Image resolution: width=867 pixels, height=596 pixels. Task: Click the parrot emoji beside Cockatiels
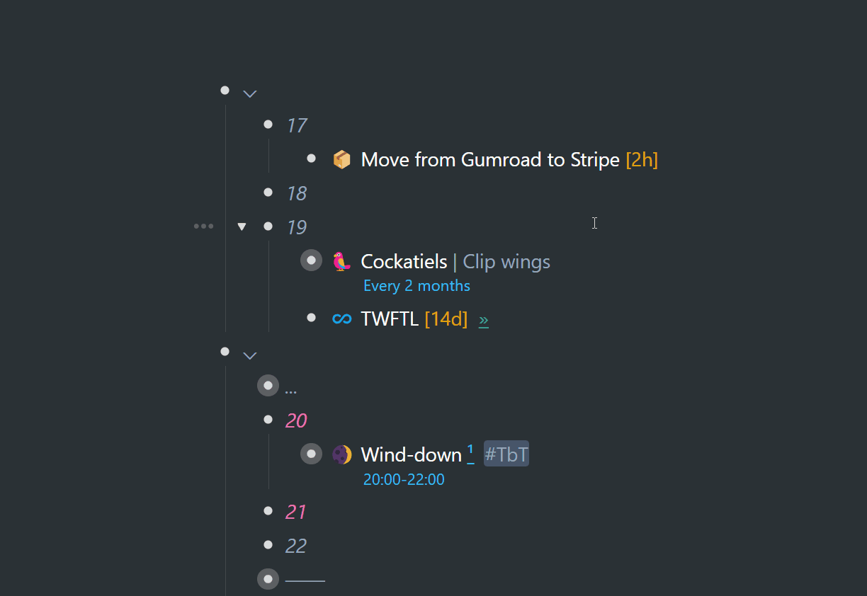(x=341, y=262)
